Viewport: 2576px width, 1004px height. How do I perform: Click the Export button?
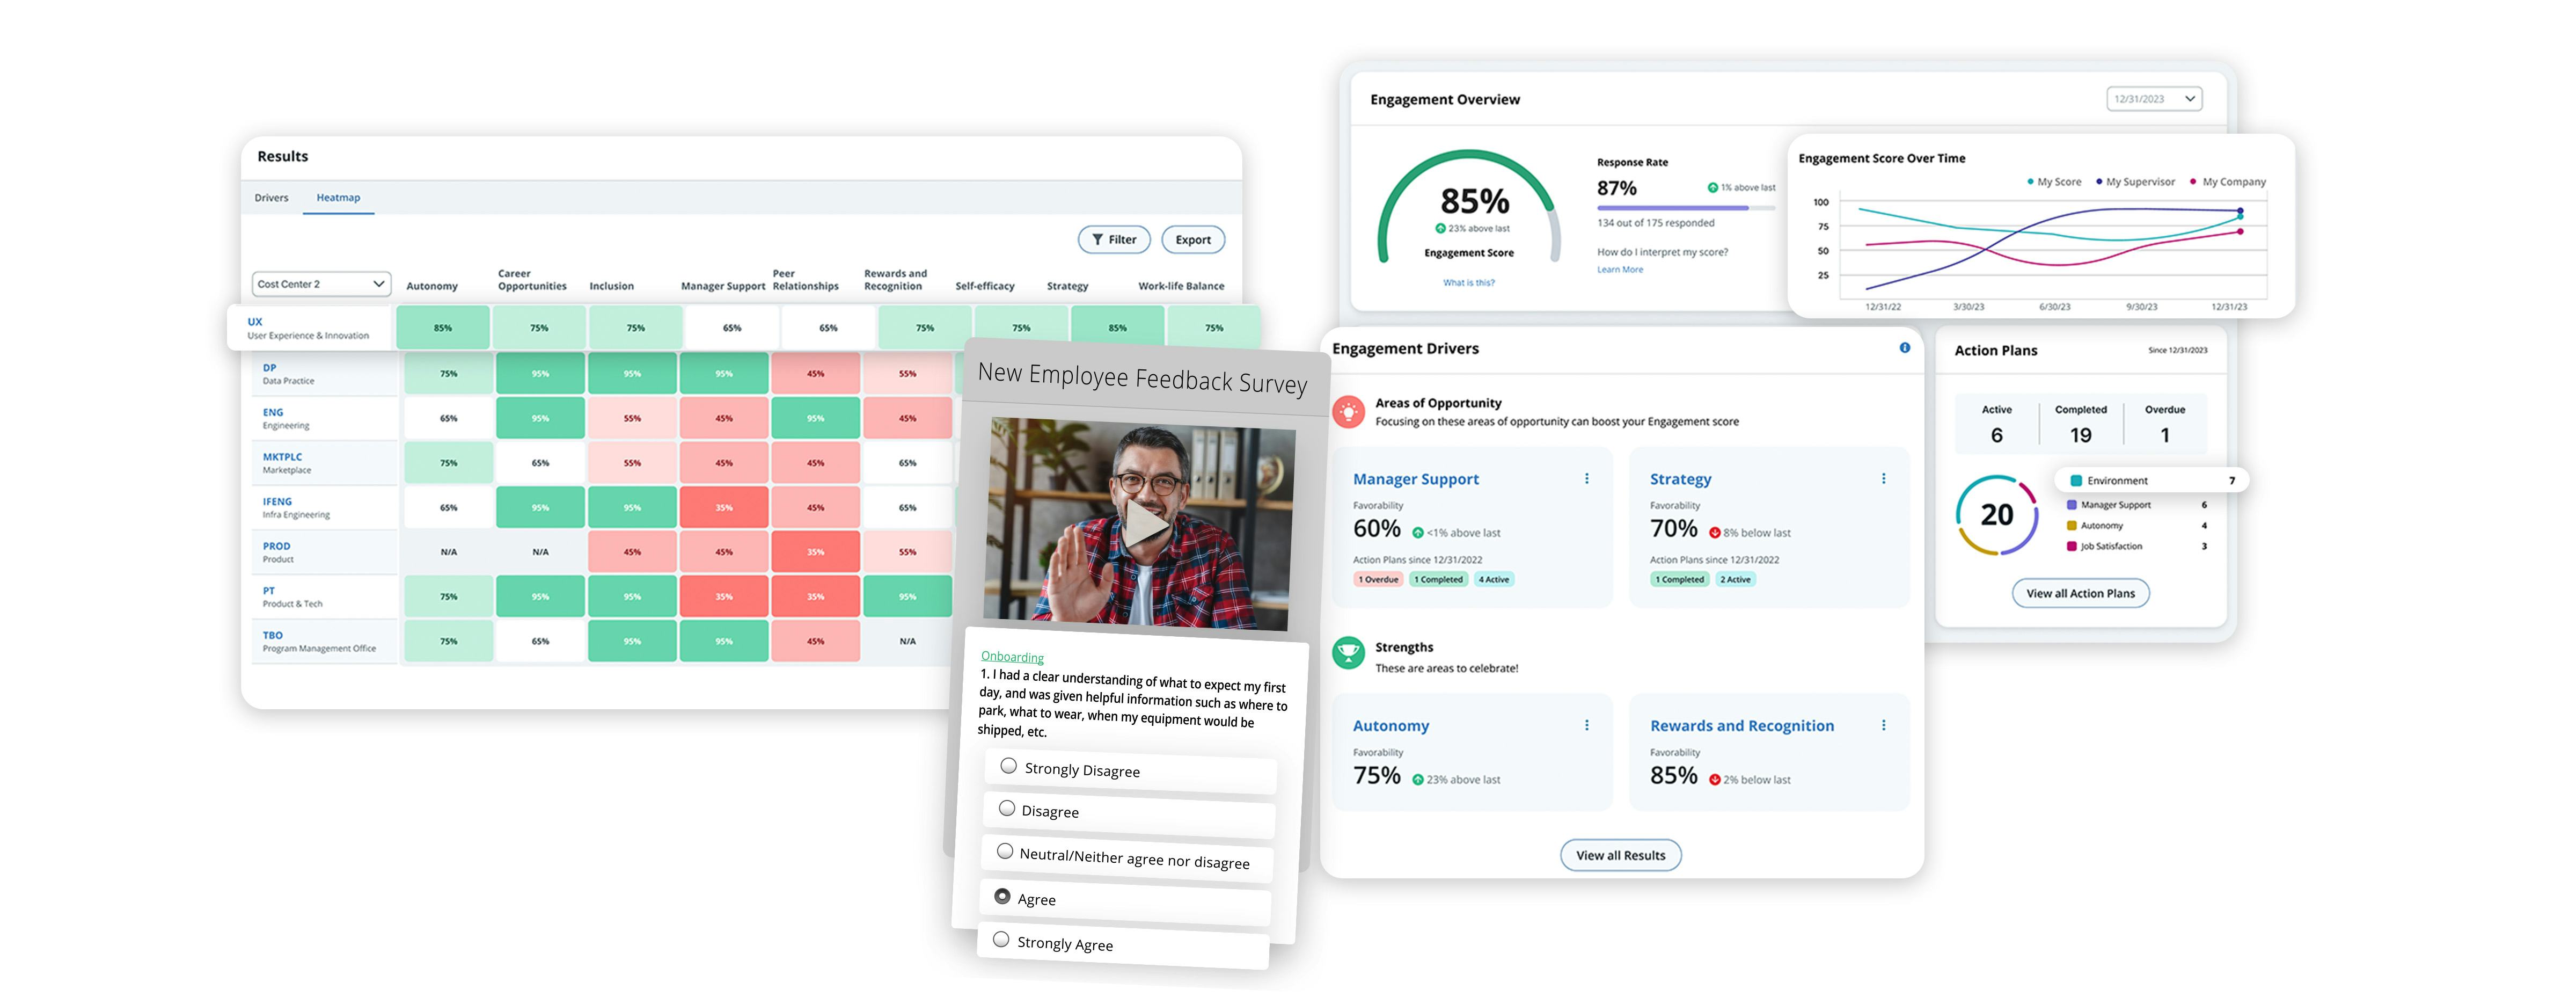pos(1192,240)
